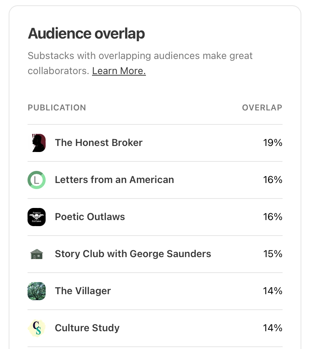Open The Honest Broker publication name

click(x=99, y=143)
